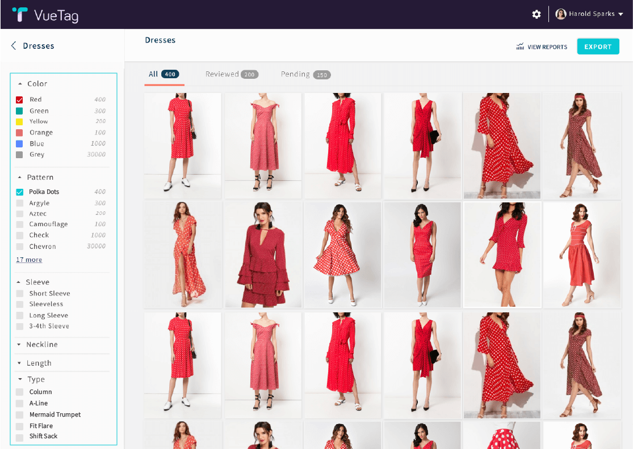Viewport: 633px width, 449px height.
Task: Tick the Column type checkbox
Action: coord(19,392)
